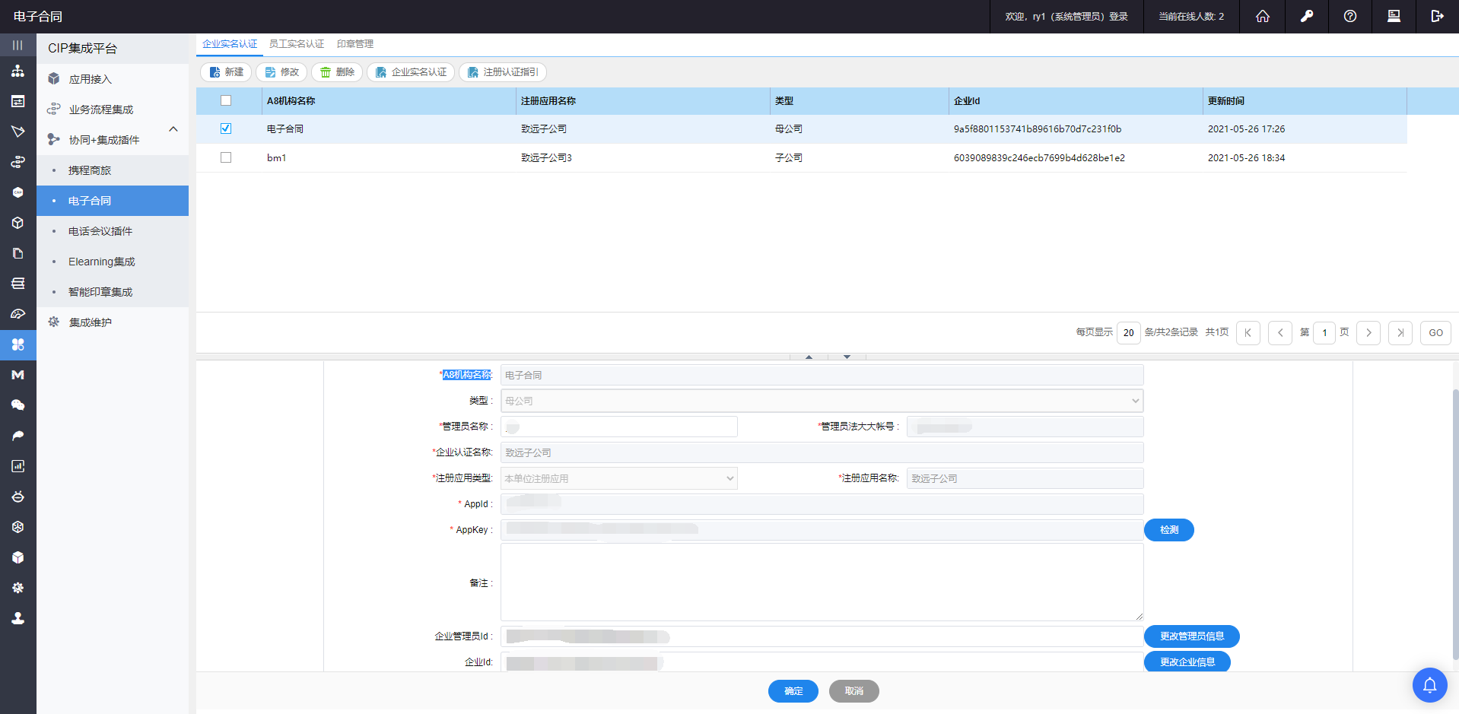The width and height of the screenshot is (1459, 714).
Task: Toggle the hamburger sidebar menu icon
Action: 17,45
